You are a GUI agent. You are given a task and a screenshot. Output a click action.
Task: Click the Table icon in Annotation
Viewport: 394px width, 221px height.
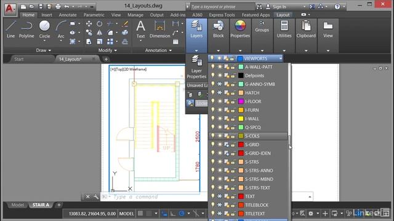click(175, 42)
